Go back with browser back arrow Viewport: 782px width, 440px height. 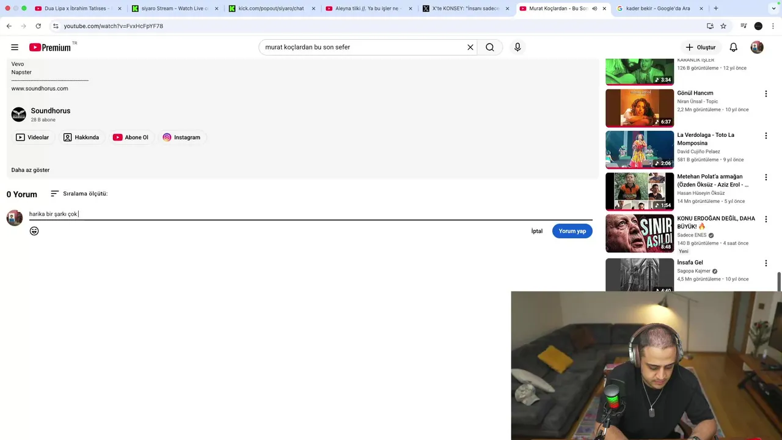9,26
